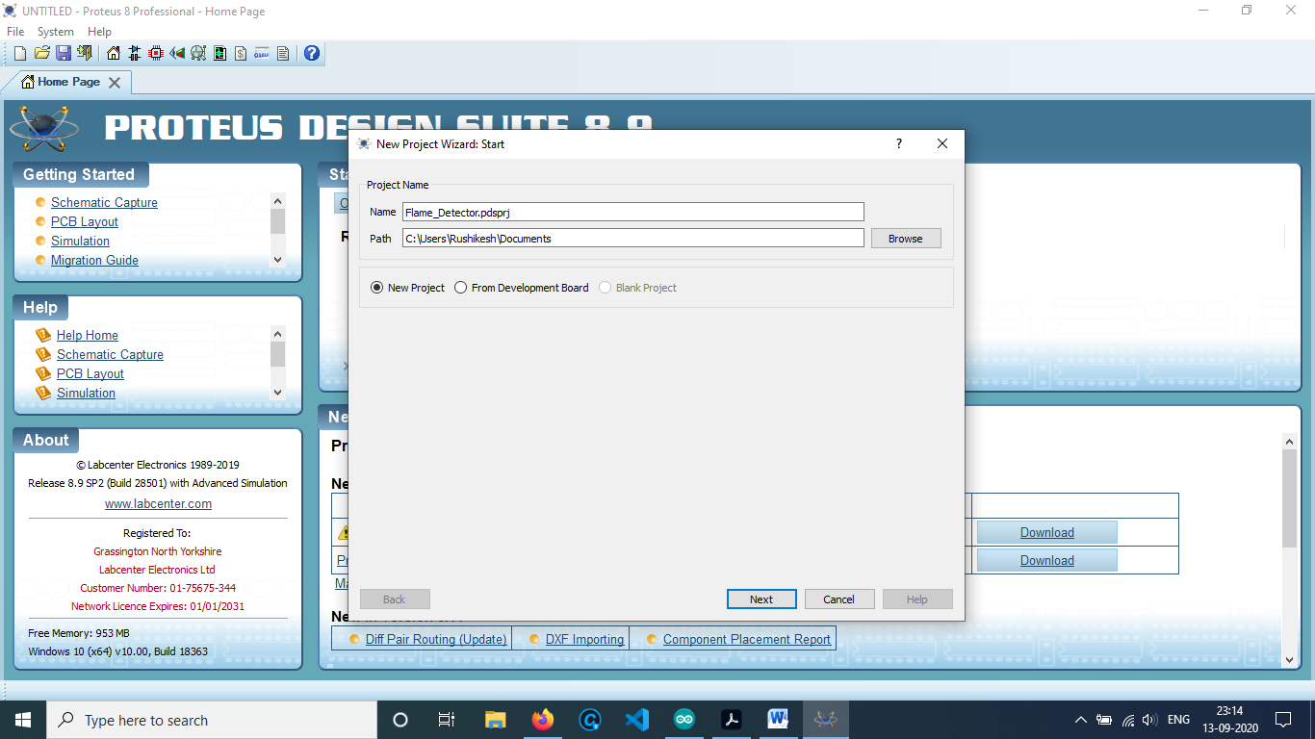Image resolution: width=1315 pixels, height=739 pixels.
Task: Click the blue Help question mark icon
Action: coord(312,53)
